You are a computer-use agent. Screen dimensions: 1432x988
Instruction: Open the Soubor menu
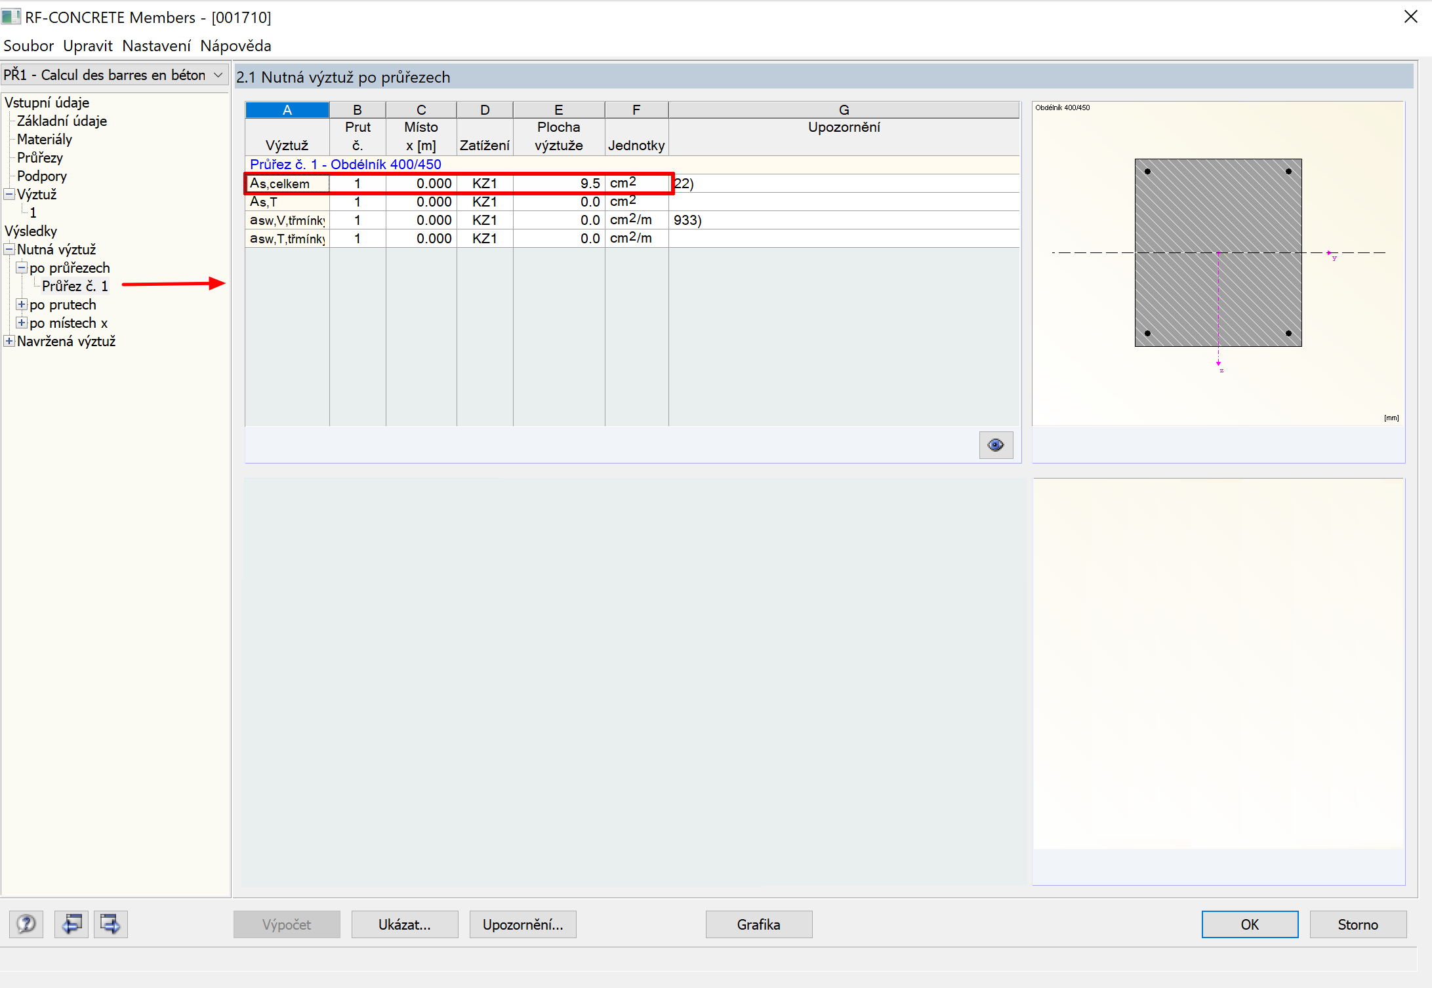(x=28, y=46)
